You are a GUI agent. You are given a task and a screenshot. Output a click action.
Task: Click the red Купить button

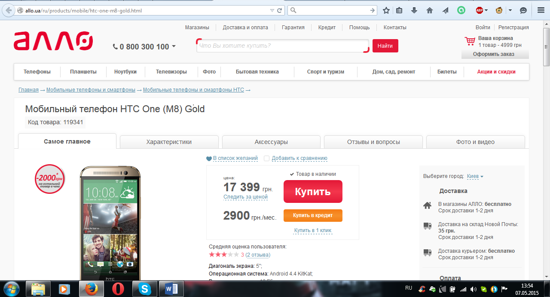click(313, 191)
